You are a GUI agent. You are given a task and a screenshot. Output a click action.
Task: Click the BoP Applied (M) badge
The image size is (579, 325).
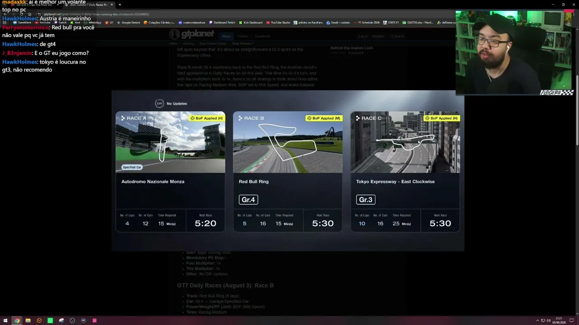click(324, 118)
